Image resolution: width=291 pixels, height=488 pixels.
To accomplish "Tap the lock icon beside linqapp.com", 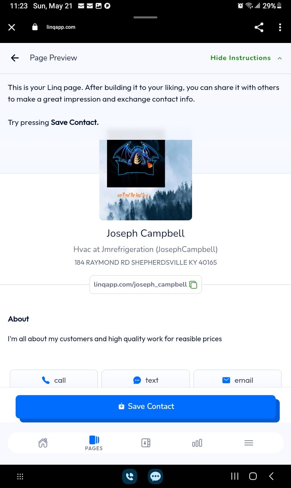I will pyautogui.click(x=35, y=27).
